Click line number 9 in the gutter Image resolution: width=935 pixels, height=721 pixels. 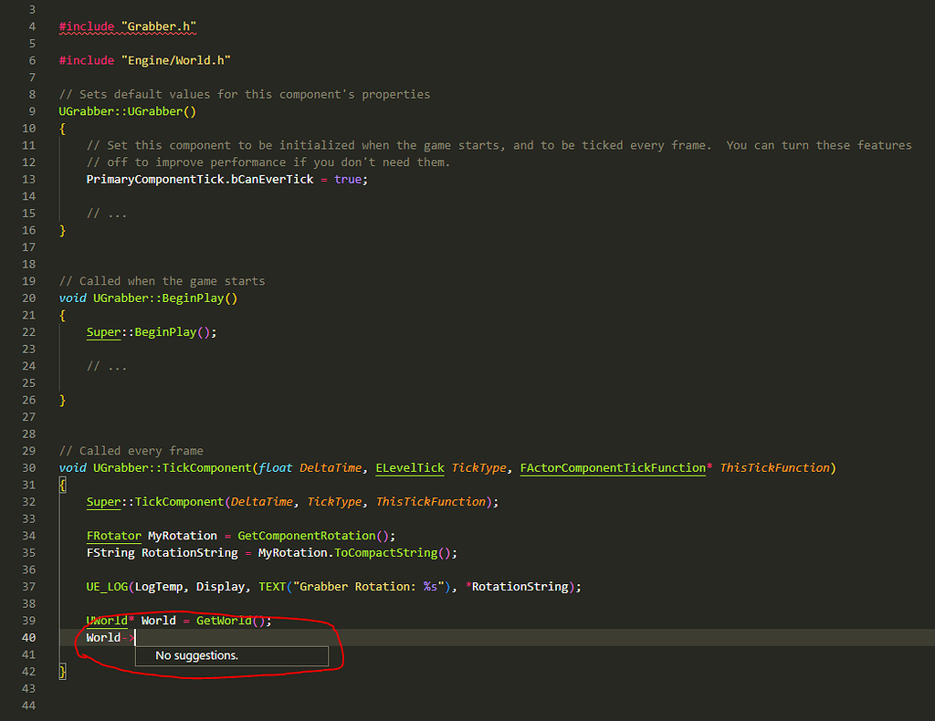[x=32, y=111]
